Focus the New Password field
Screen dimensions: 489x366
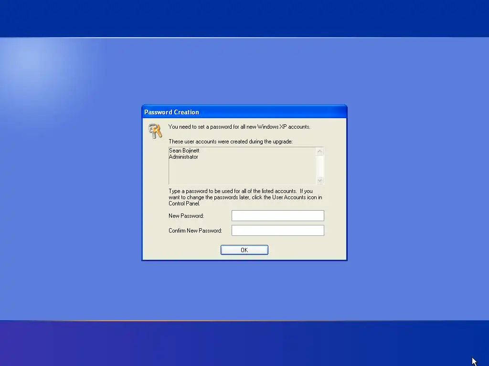[277, 216]
